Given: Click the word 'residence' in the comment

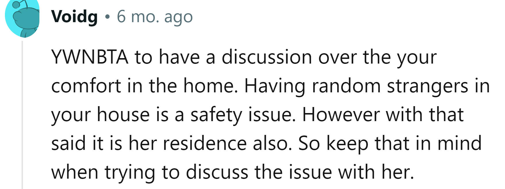Looking at the screenshot, I should [205, 143].
